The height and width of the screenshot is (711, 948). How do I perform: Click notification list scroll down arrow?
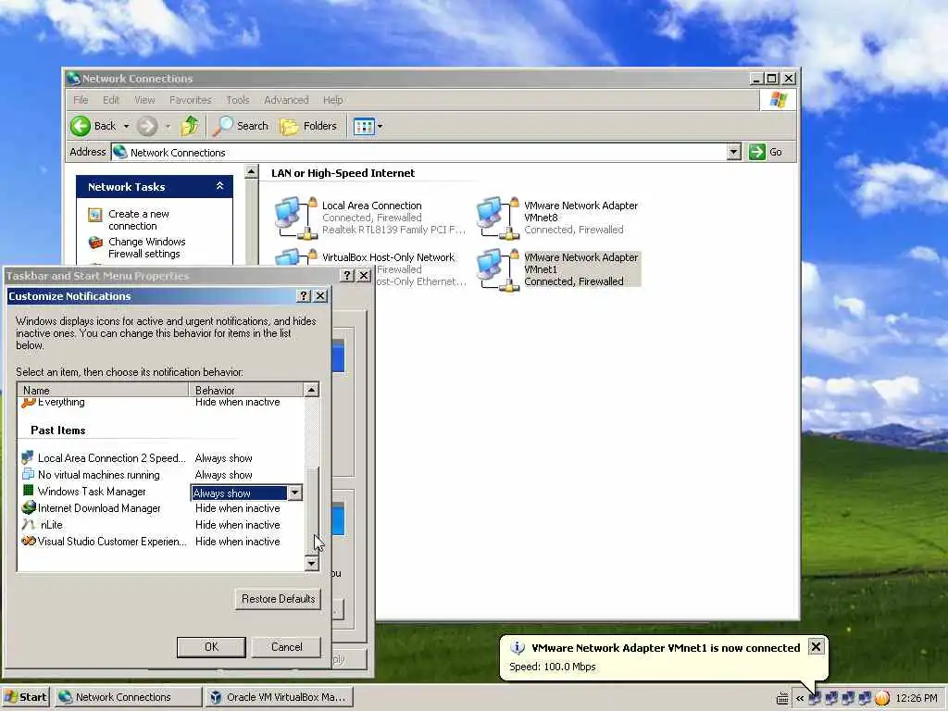tap(311, 564)
